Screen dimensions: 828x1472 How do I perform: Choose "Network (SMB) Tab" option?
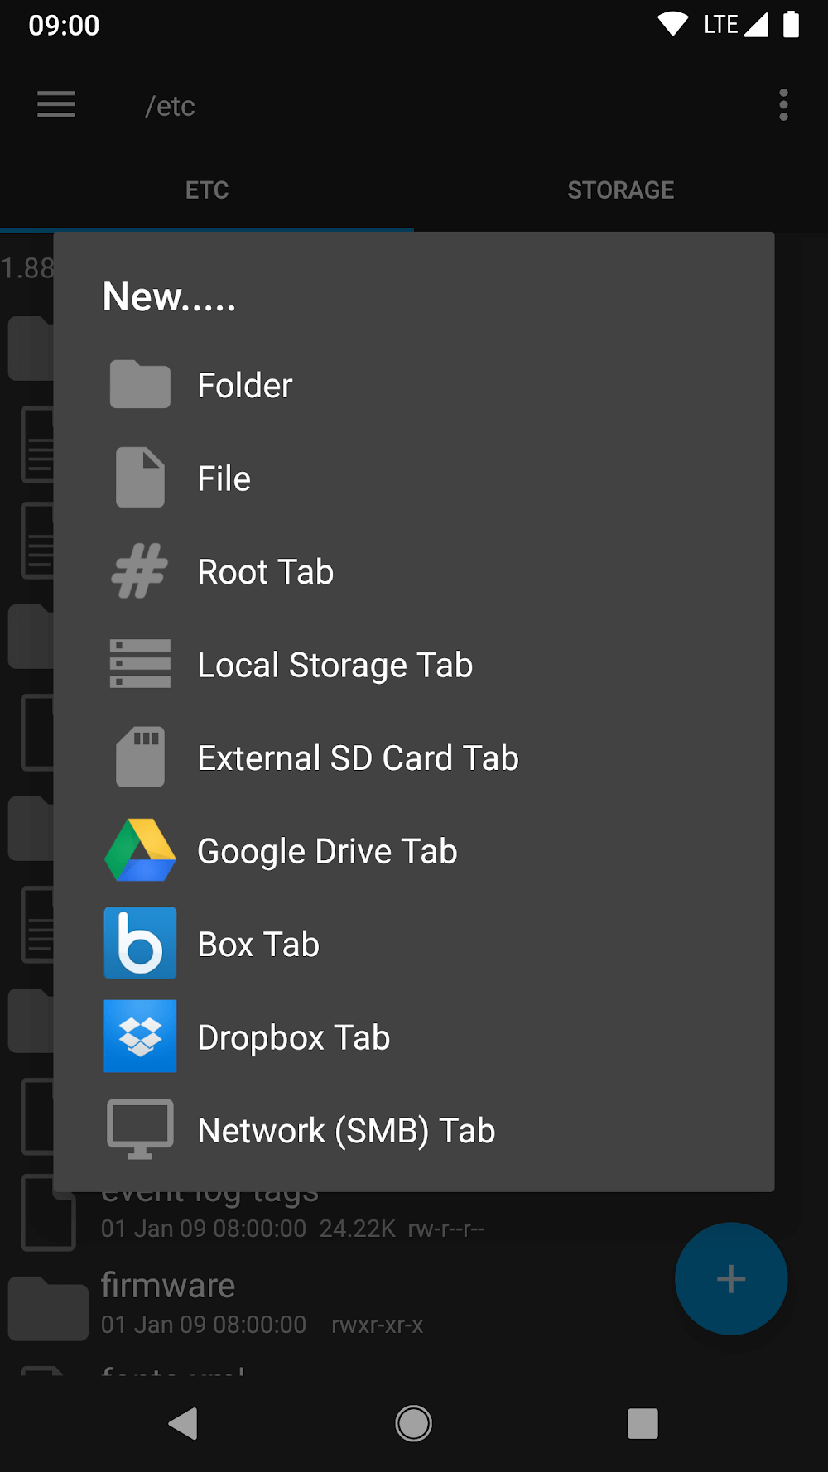point(346,1131)
